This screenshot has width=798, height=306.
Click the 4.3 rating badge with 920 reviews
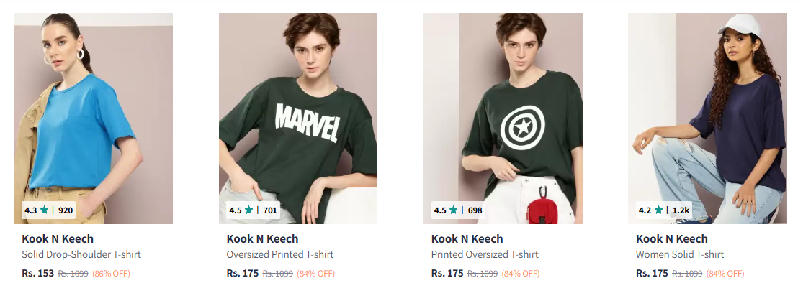(x=48, y=210)
